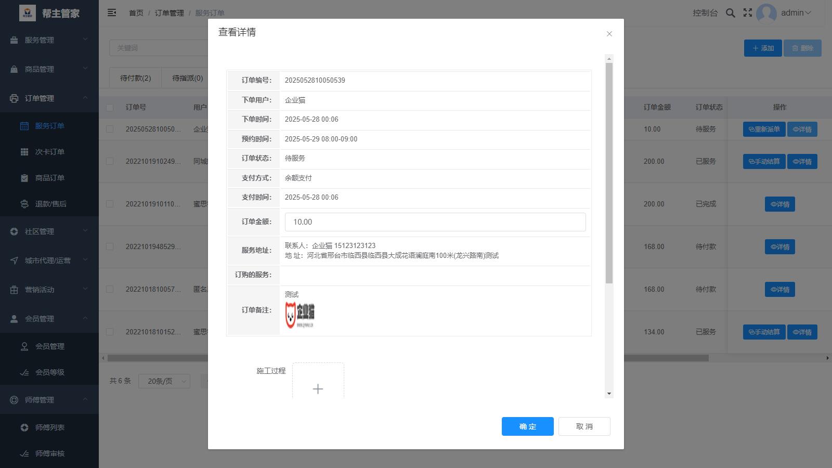Click the 师傅列表 icon
This screenshot has width=832, height=468.
24,427
